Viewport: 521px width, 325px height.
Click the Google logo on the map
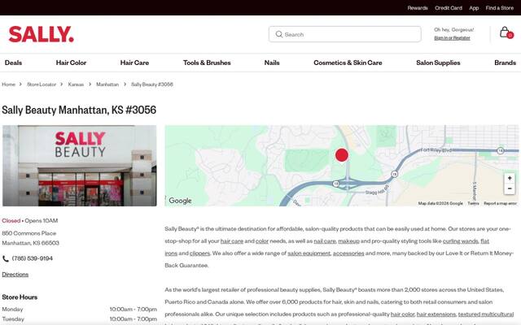(x=180, y=201)
